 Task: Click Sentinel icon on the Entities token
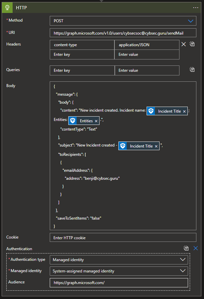tap(73, 121)
